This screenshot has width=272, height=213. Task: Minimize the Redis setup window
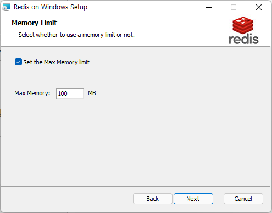(209, 7)
